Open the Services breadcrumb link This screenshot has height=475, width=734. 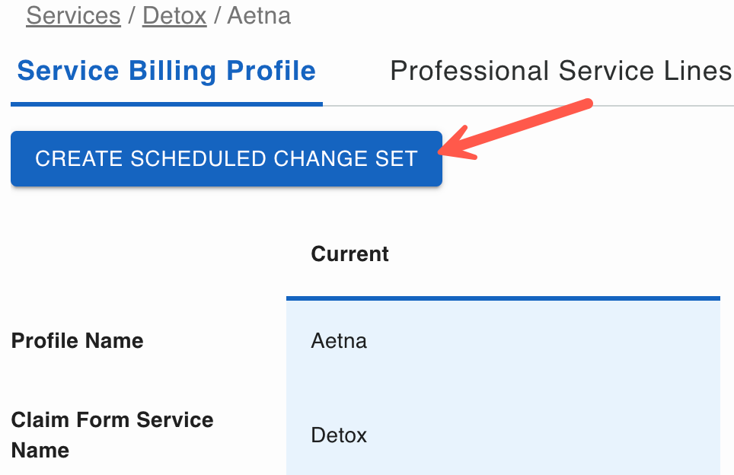coord(73,16)
